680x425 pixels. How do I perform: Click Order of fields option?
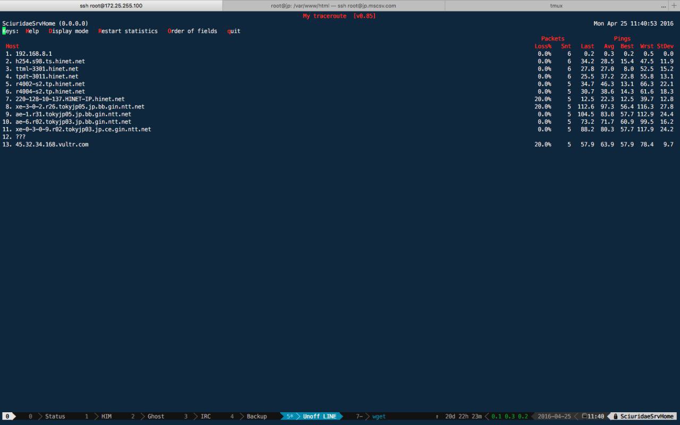[192, 31]
